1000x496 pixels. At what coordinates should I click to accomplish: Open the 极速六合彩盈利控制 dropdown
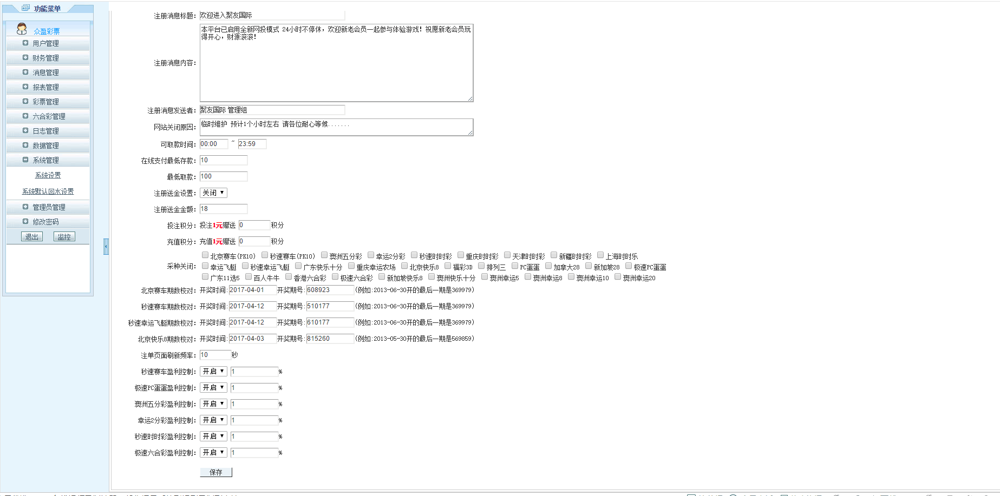(x=213, y=452)
